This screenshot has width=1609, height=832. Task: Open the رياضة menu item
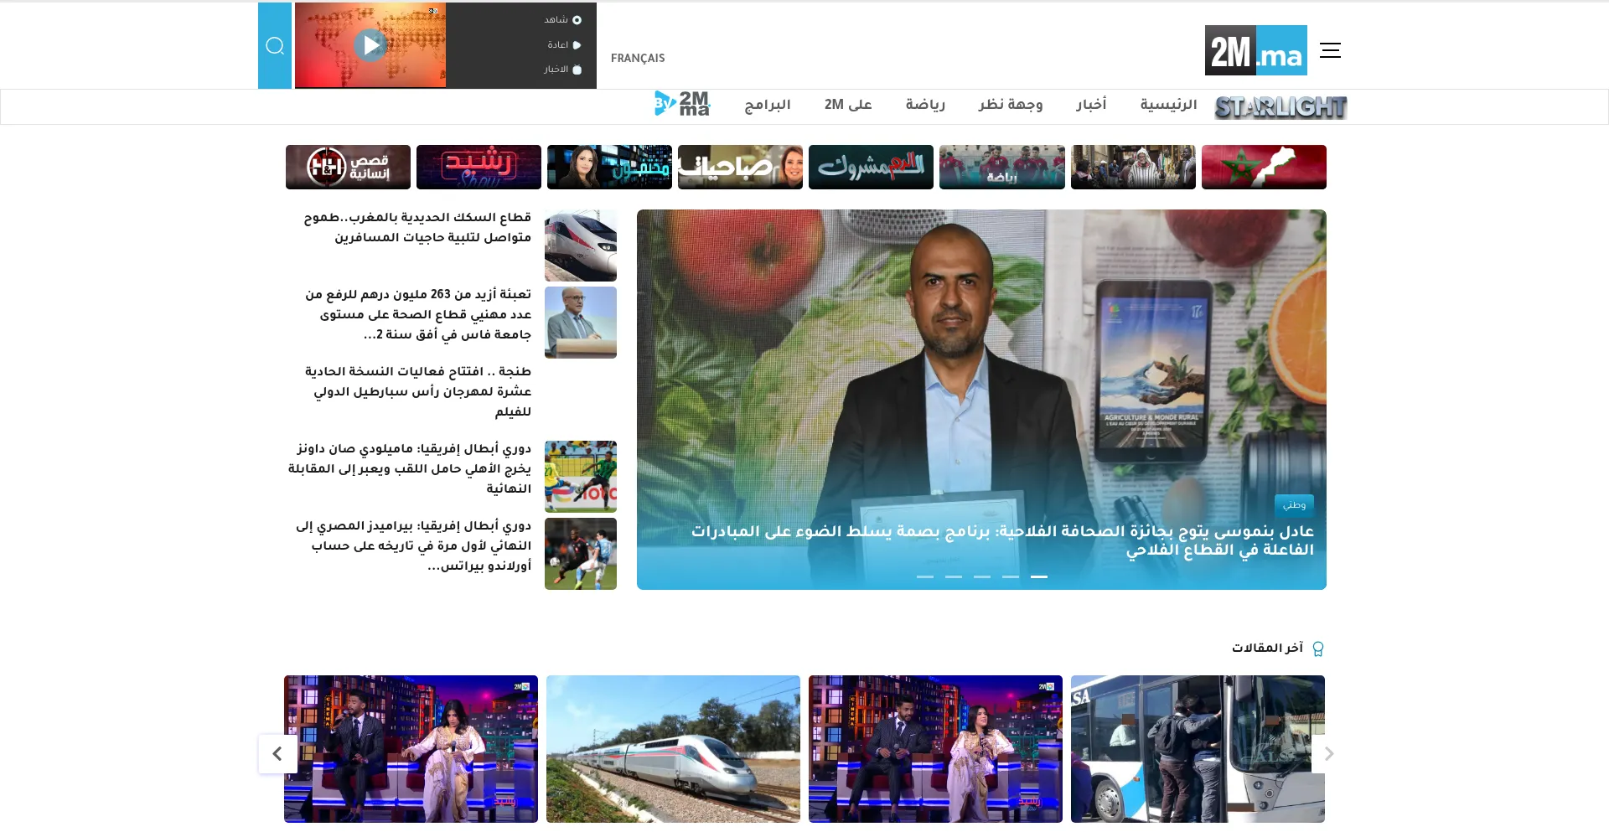click(x=925, y=105)
